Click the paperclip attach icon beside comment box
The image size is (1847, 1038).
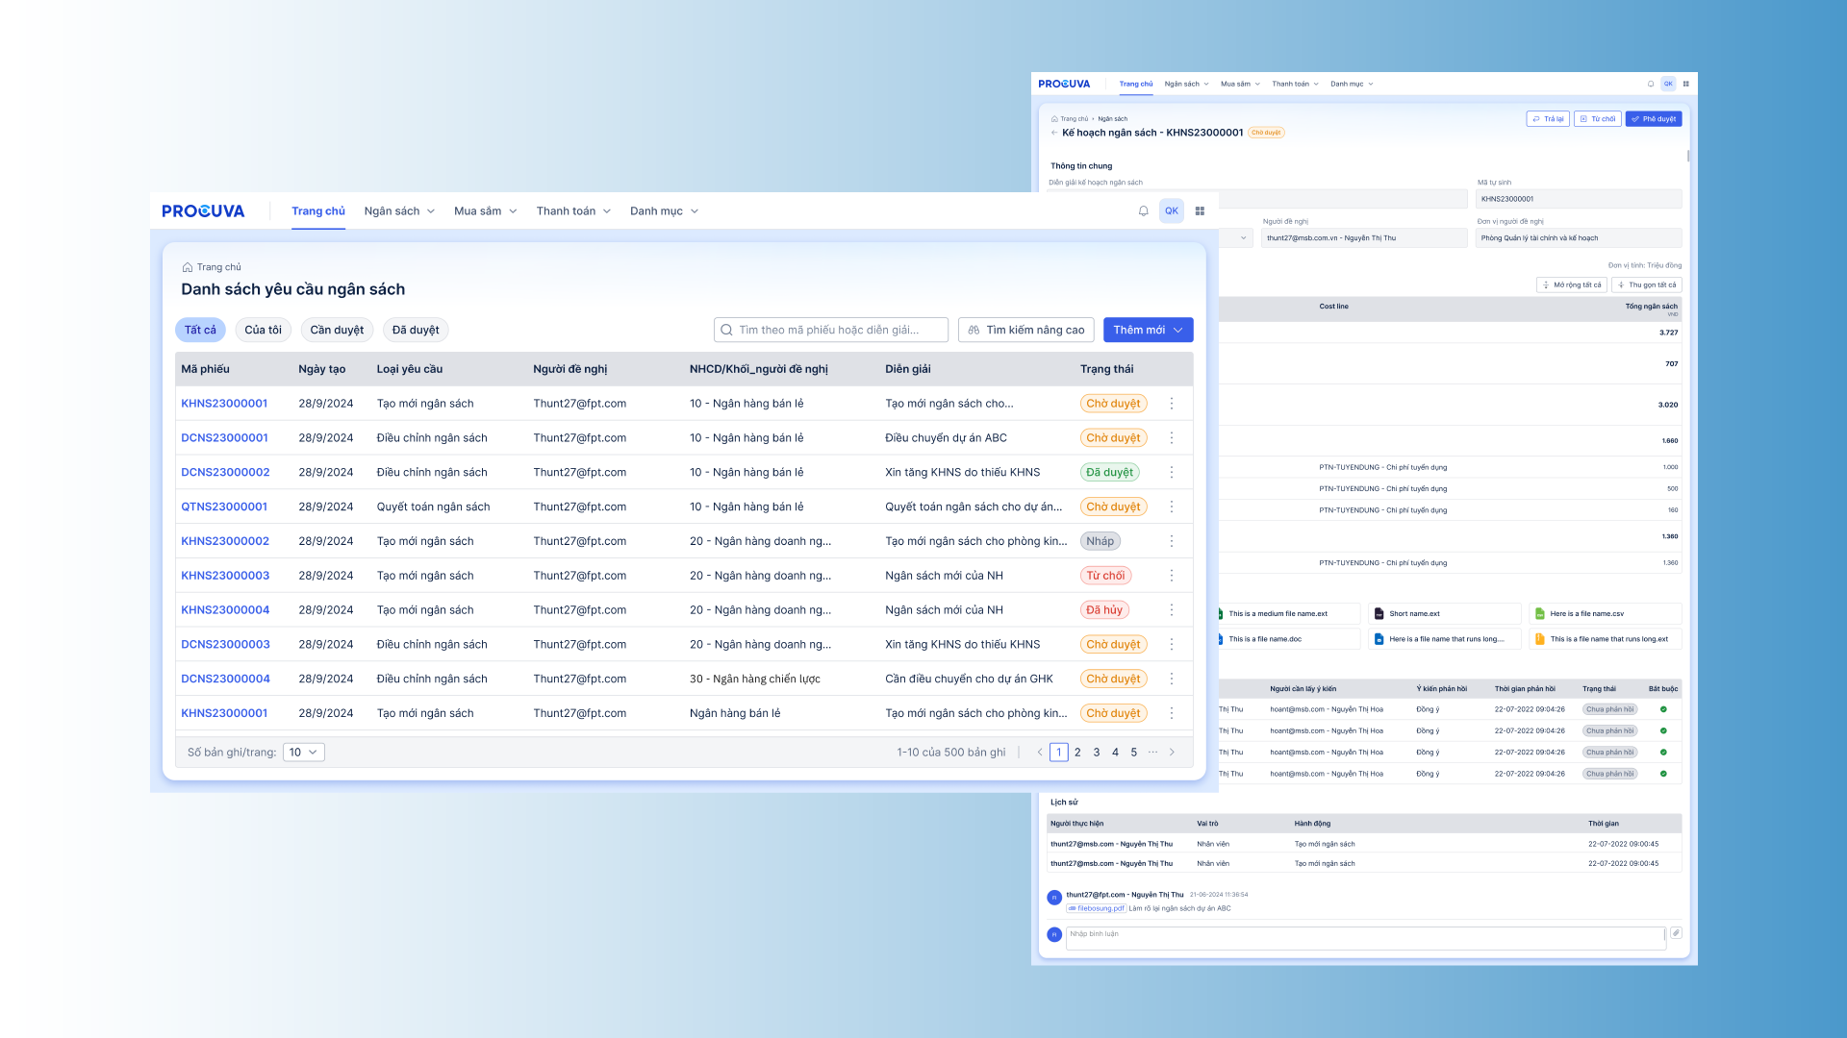coord(1676,933)
